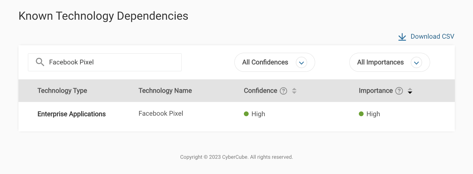Sort by the Importance column arrows
This screenshot has width=473, height=174.
tap(410, 91)
